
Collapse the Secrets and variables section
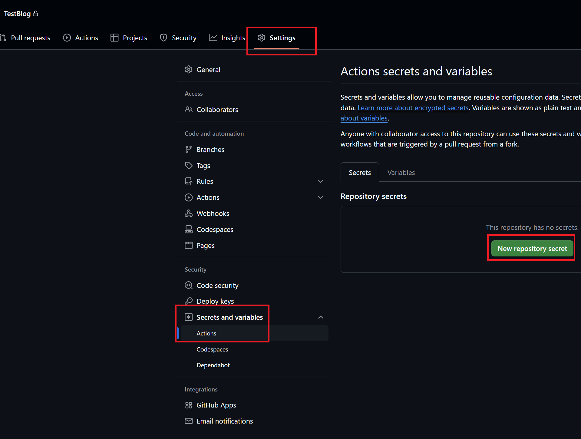321,317
